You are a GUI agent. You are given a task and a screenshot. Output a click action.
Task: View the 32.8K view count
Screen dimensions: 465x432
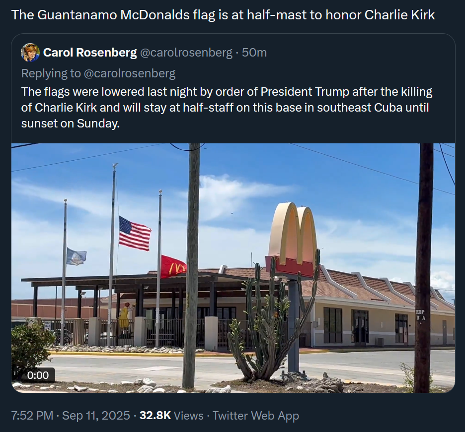pos(155,416)
